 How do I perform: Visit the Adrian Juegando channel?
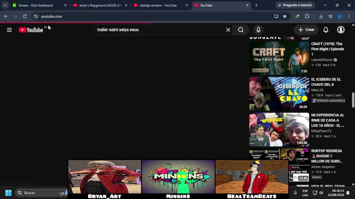pos(323,167)
